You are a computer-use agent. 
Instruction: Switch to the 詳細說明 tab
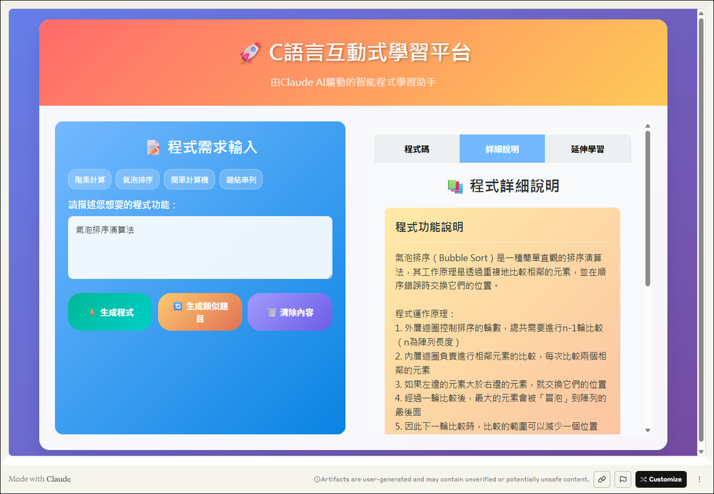502,148
